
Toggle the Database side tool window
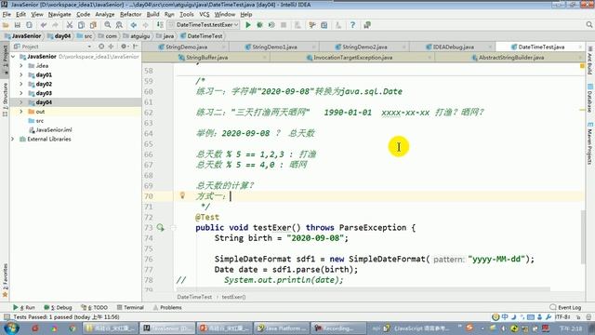coord(590,98)
